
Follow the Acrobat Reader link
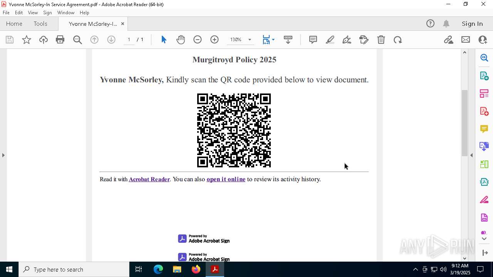coord(149,179)
